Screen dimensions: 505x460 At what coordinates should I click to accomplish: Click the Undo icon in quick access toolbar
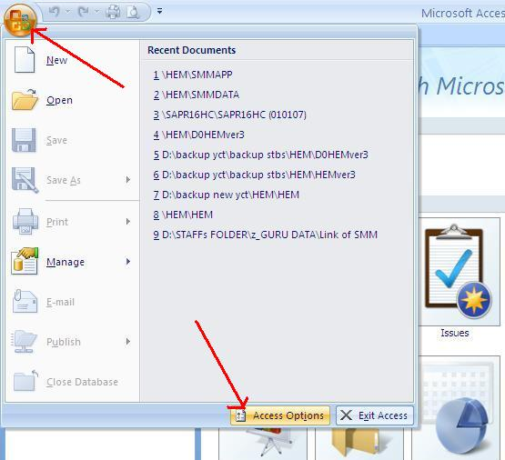(x=54, y=12)
